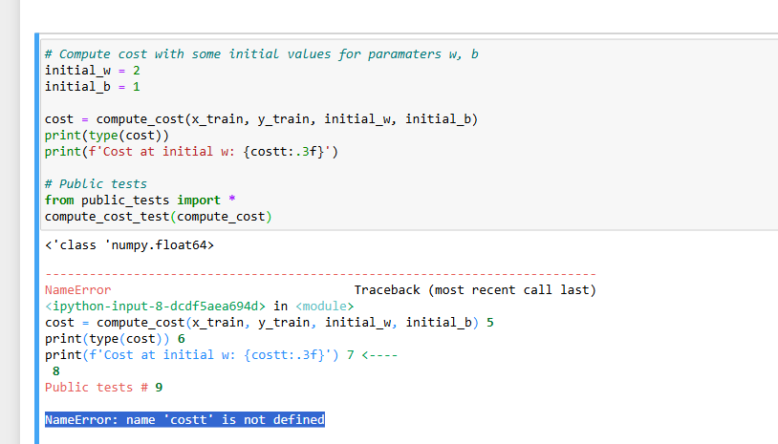This screenshot has height=444, width=778.
Task: Click the '# Public tests' comment in the cell
Action: (x=96, y=184)
